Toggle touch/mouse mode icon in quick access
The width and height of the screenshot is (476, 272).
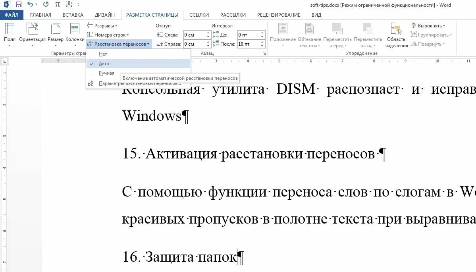tap(69, 4)
